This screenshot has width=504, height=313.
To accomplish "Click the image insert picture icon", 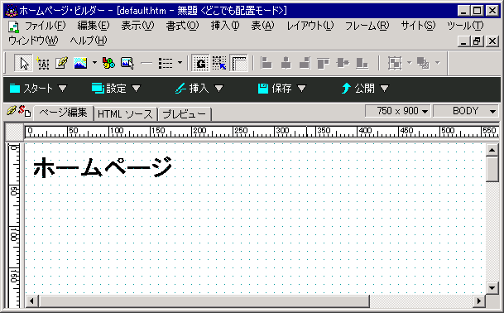I will pyautogui.click(x=80, y=63).
